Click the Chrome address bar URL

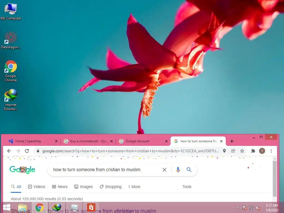pos(130,151)
